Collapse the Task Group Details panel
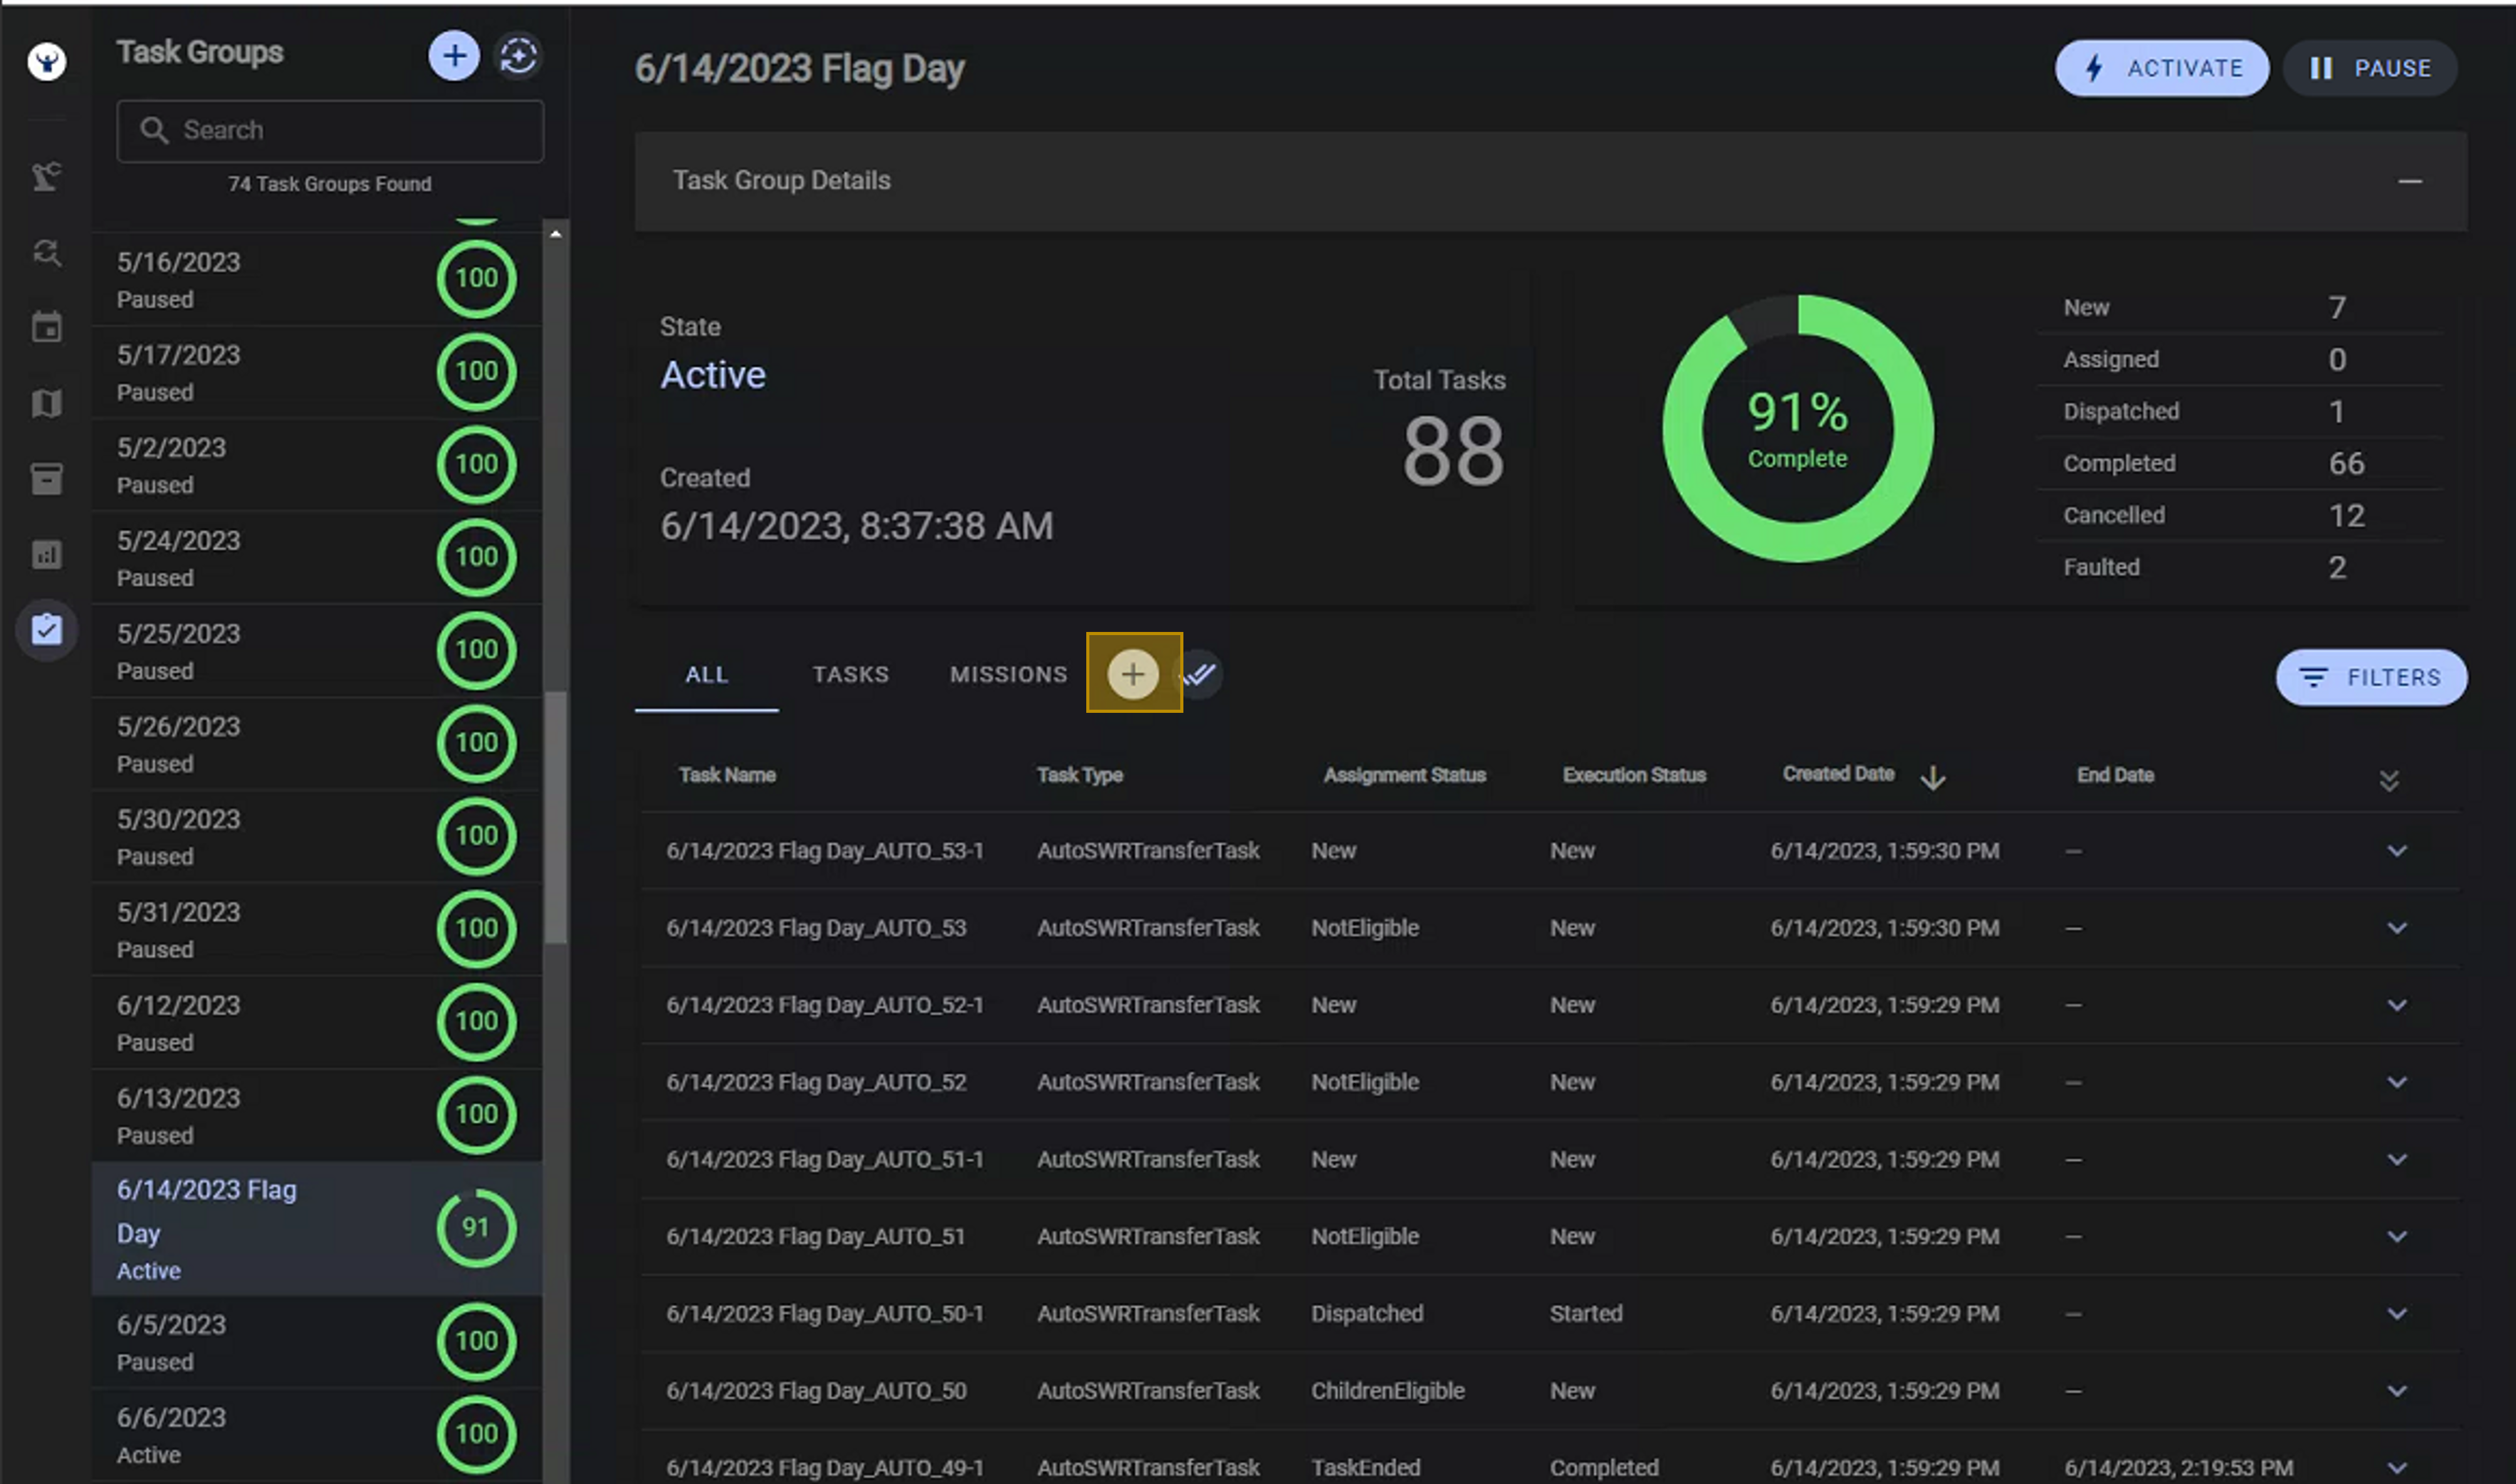 (2410, 181)
